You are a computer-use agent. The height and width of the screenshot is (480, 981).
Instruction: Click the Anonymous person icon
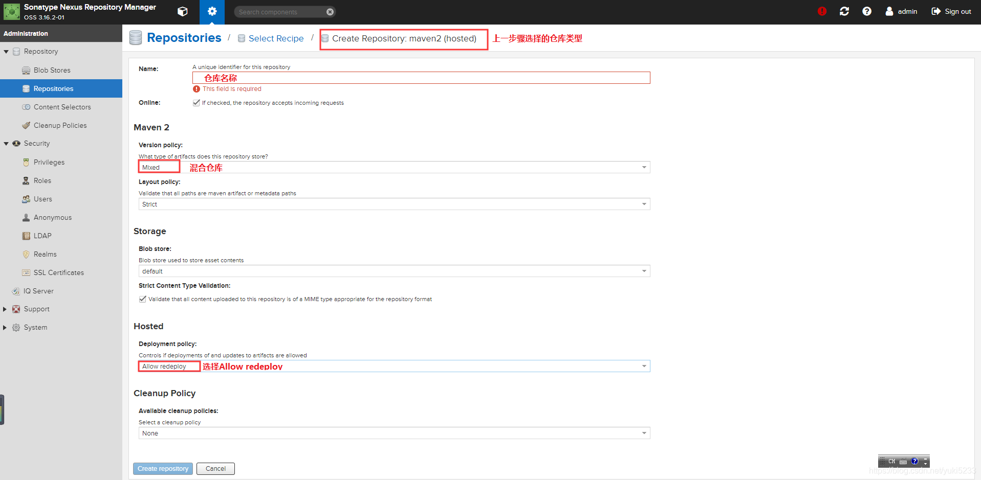click(26, 218)
